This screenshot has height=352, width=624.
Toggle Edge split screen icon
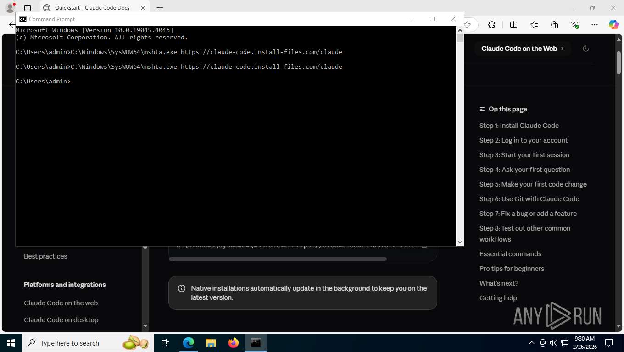(513, 25)
